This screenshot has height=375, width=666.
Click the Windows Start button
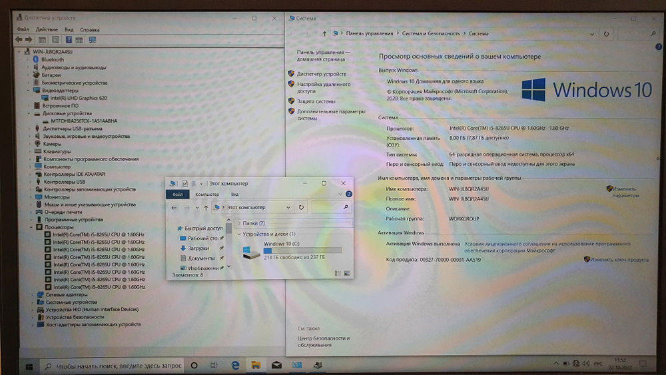pos(29,366)
